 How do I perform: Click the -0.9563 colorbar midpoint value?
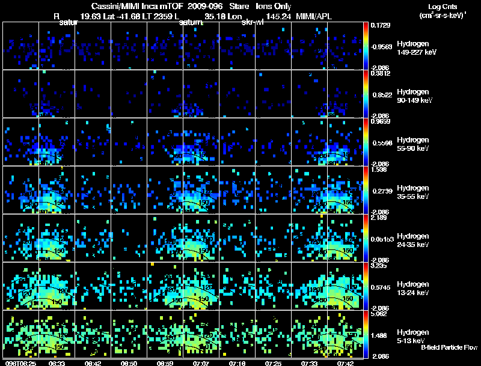coord(382,47)
